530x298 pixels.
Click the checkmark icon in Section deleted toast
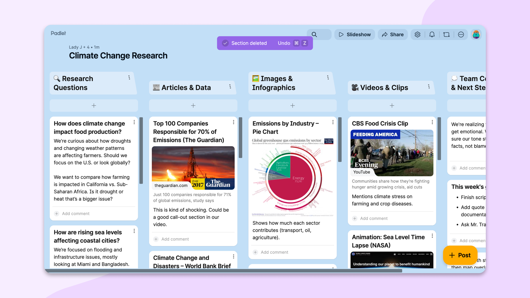coord(225,43)
